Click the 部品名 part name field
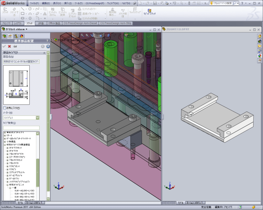The width and height of the screenshot is (263, 210). click(x=21, y=62)
